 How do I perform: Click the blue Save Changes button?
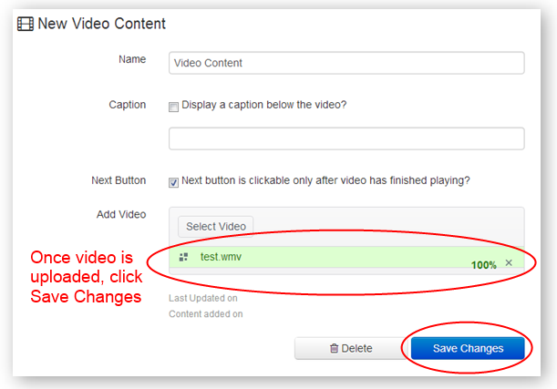point(468,348)
